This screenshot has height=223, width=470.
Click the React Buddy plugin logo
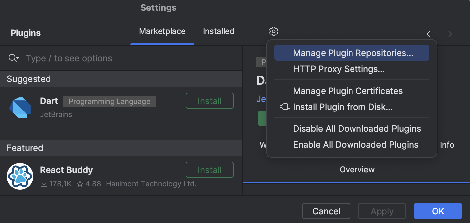pos(20,176)
